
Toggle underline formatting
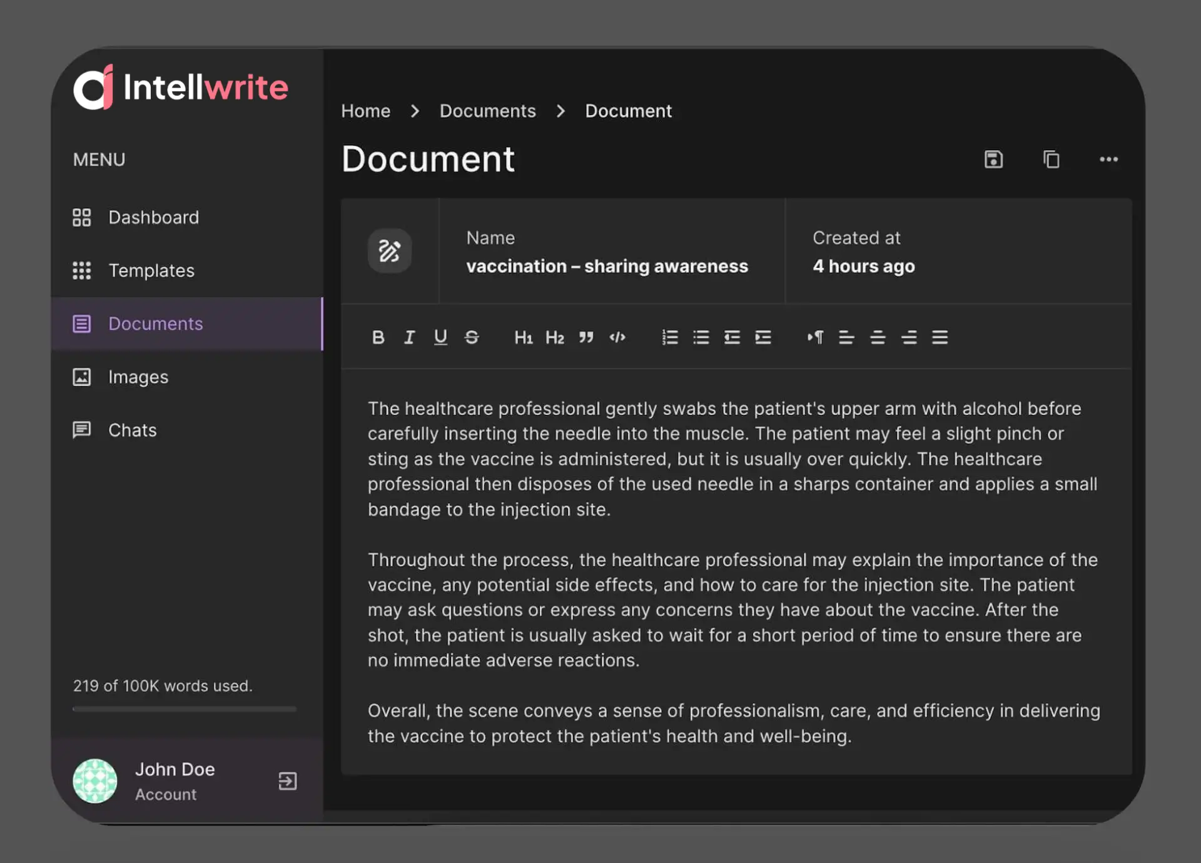tap(440, 337)
